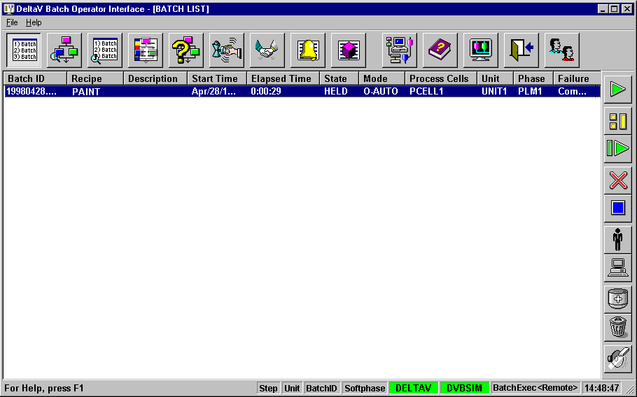This screenshot has width=637, height=397.
Task: Sort by Recipe column header
Action: 95,78
